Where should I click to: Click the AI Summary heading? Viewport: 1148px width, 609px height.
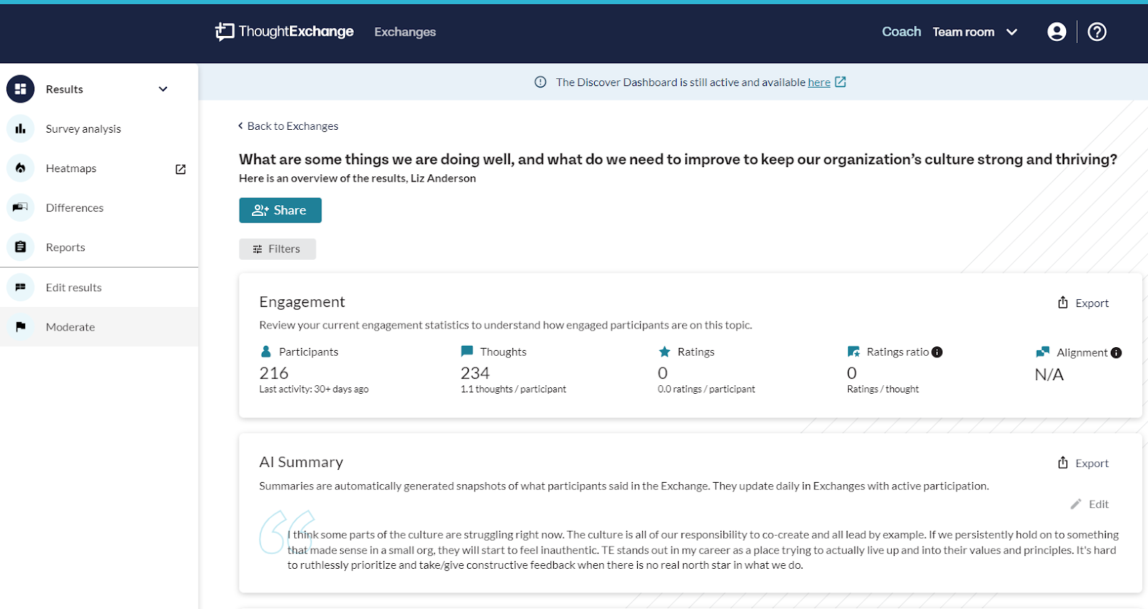point(301,462)
